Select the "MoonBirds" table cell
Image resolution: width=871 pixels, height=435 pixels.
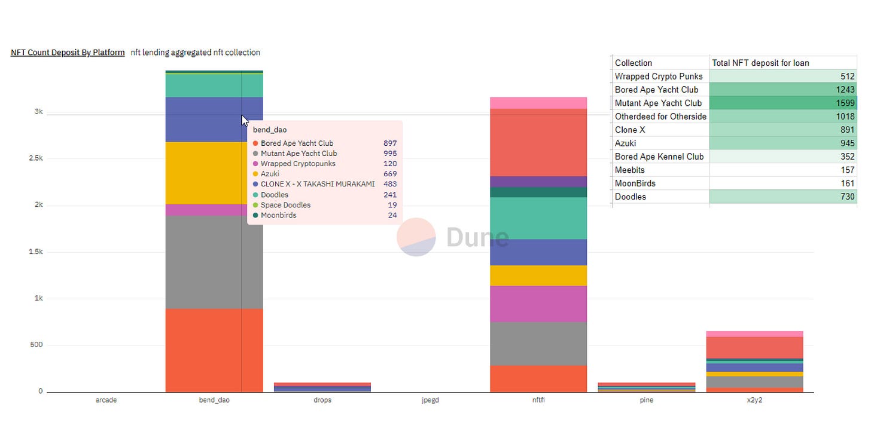coord(661,183)
